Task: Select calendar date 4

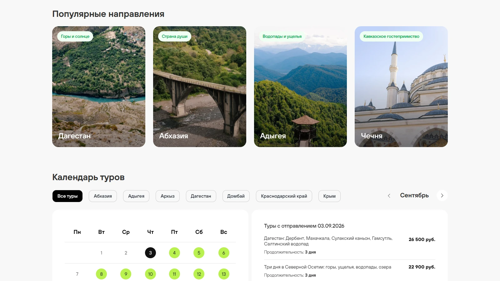Action: click(174, 253)
